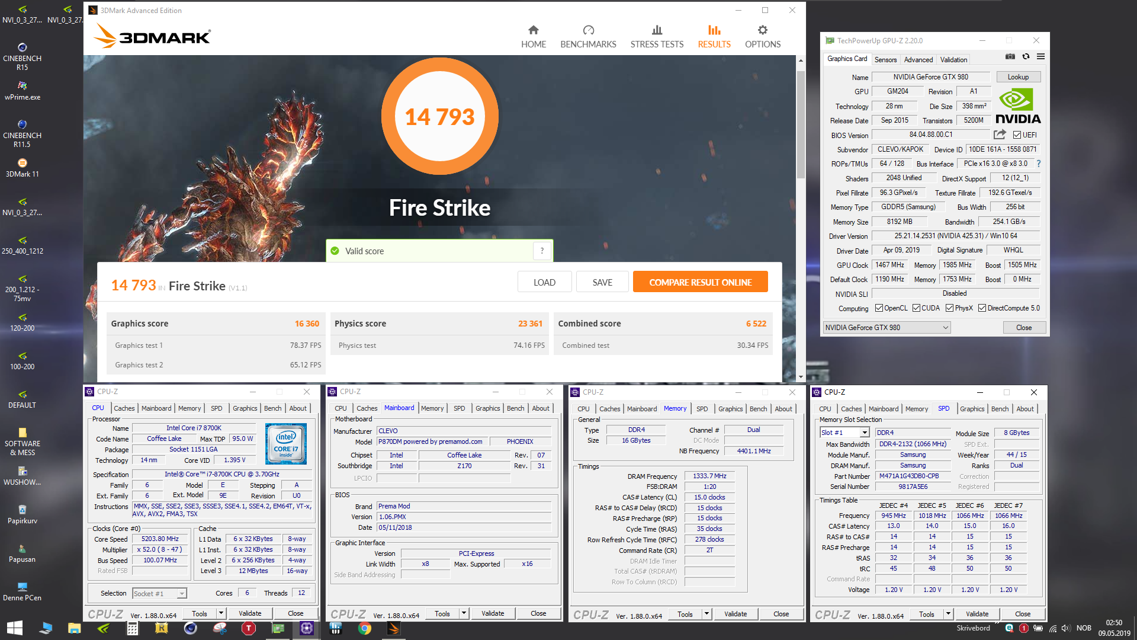Open the GPU-Z hamburger menu

1040,57
